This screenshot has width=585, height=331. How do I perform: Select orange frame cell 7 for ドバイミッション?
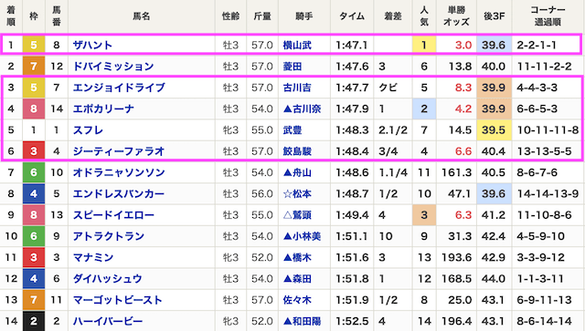click(x=34, y=67)
